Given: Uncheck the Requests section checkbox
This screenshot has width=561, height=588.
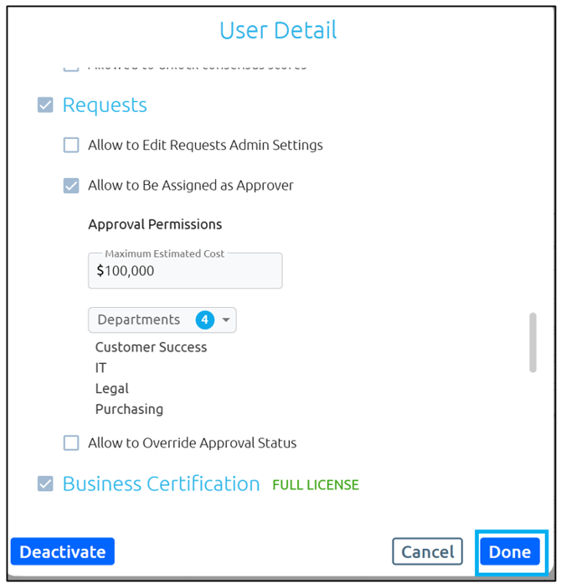Looking at the screenshot, I should point(45,105).
